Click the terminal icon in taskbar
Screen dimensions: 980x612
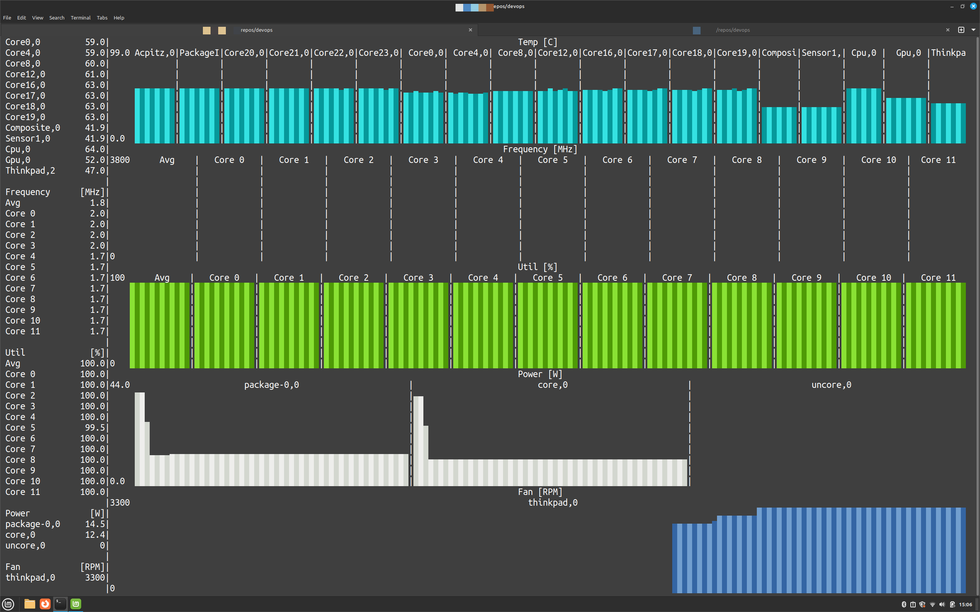click(60, 604)
